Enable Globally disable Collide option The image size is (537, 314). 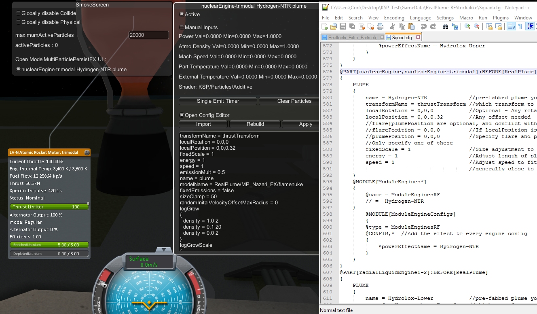tap(18, 13)
